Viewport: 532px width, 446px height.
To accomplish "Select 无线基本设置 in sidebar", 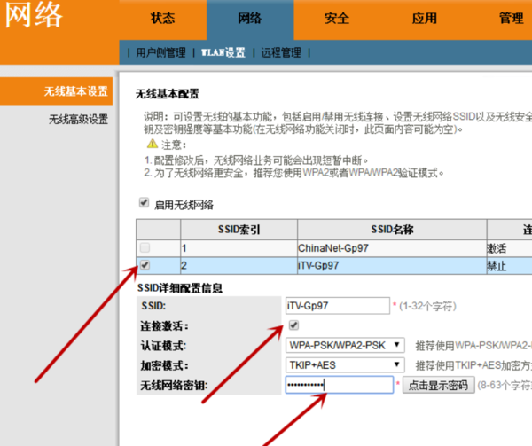I will coord(57,91).
